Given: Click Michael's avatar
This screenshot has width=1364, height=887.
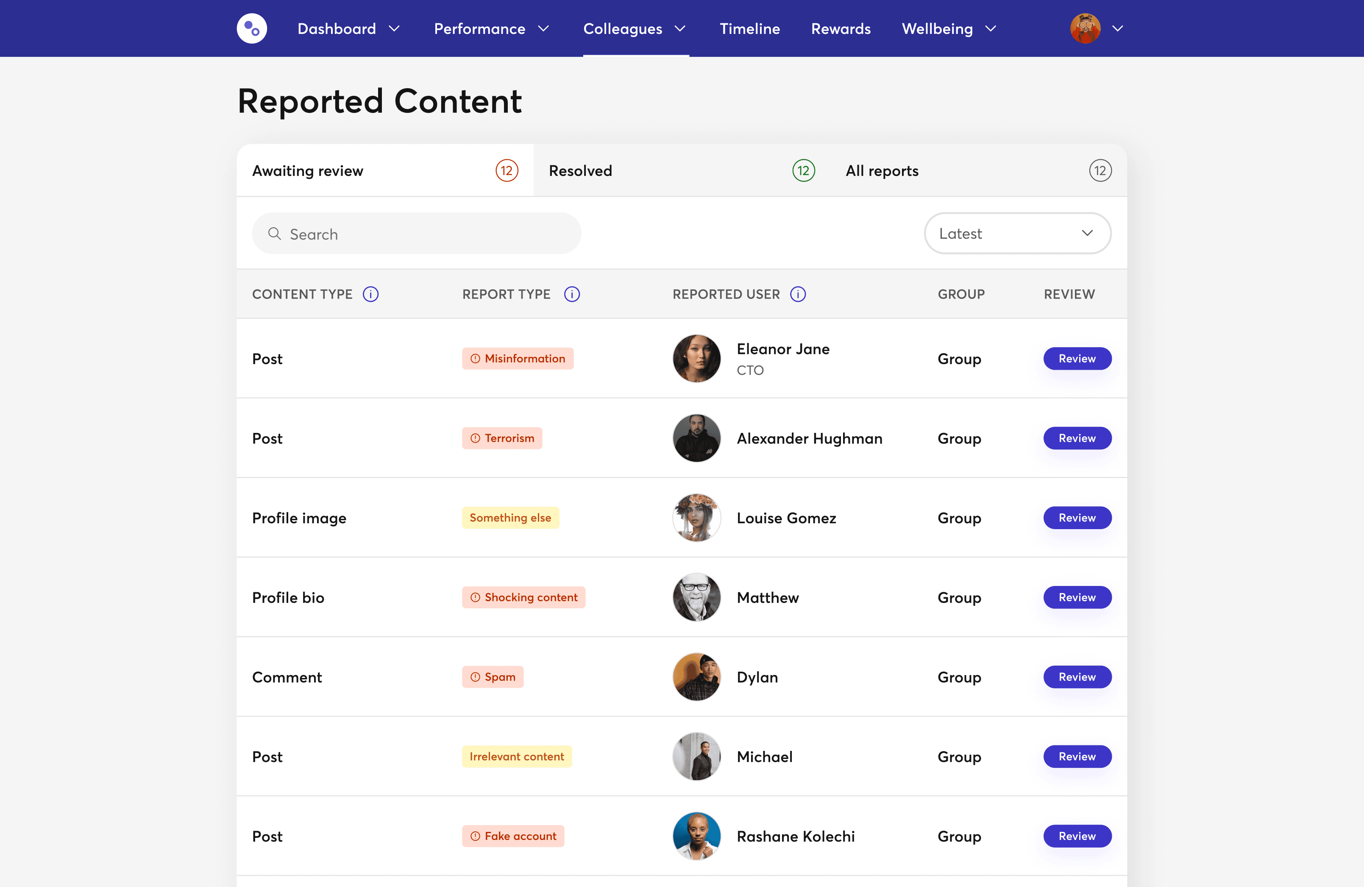Looking at the screenshot, I should tap(696, 757).
